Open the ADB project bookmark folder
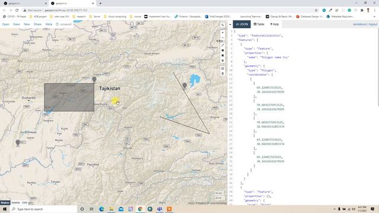379x213 pixels. tap(38, 17)
